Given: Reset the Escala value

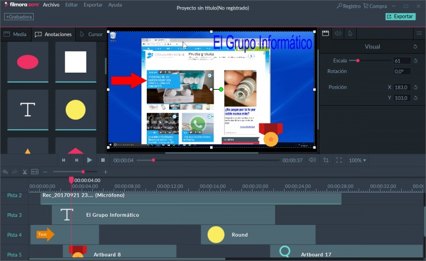Looking at the screenshot, I should pyautogui.click(x=416, y=61).
